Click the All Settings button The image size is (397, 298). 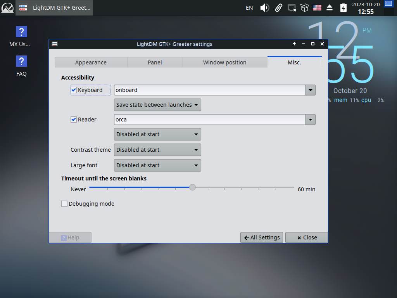click(x=262, y=237)
